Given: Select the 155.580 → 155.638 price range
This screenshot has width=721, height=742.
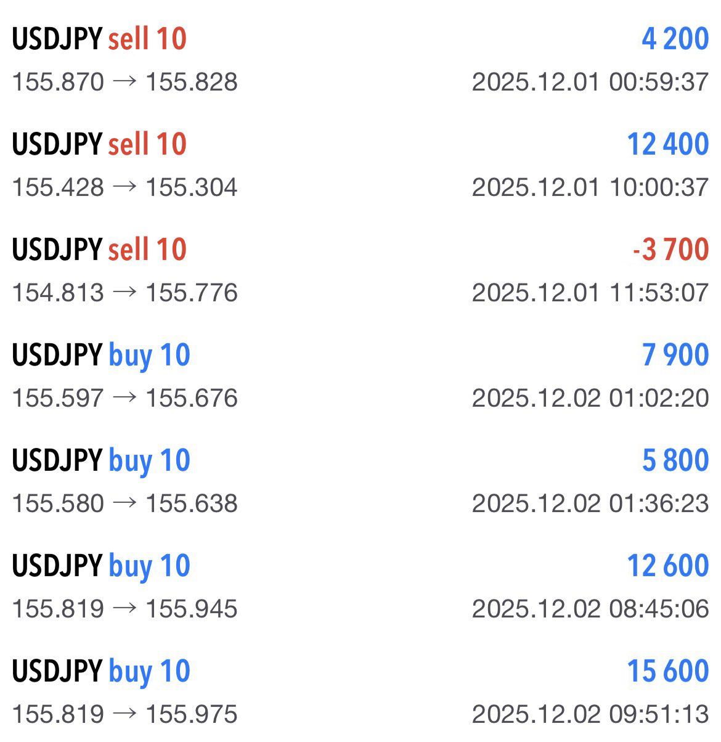Looking at the screenshot, I should pyautogui.click(x=124, y=503).
